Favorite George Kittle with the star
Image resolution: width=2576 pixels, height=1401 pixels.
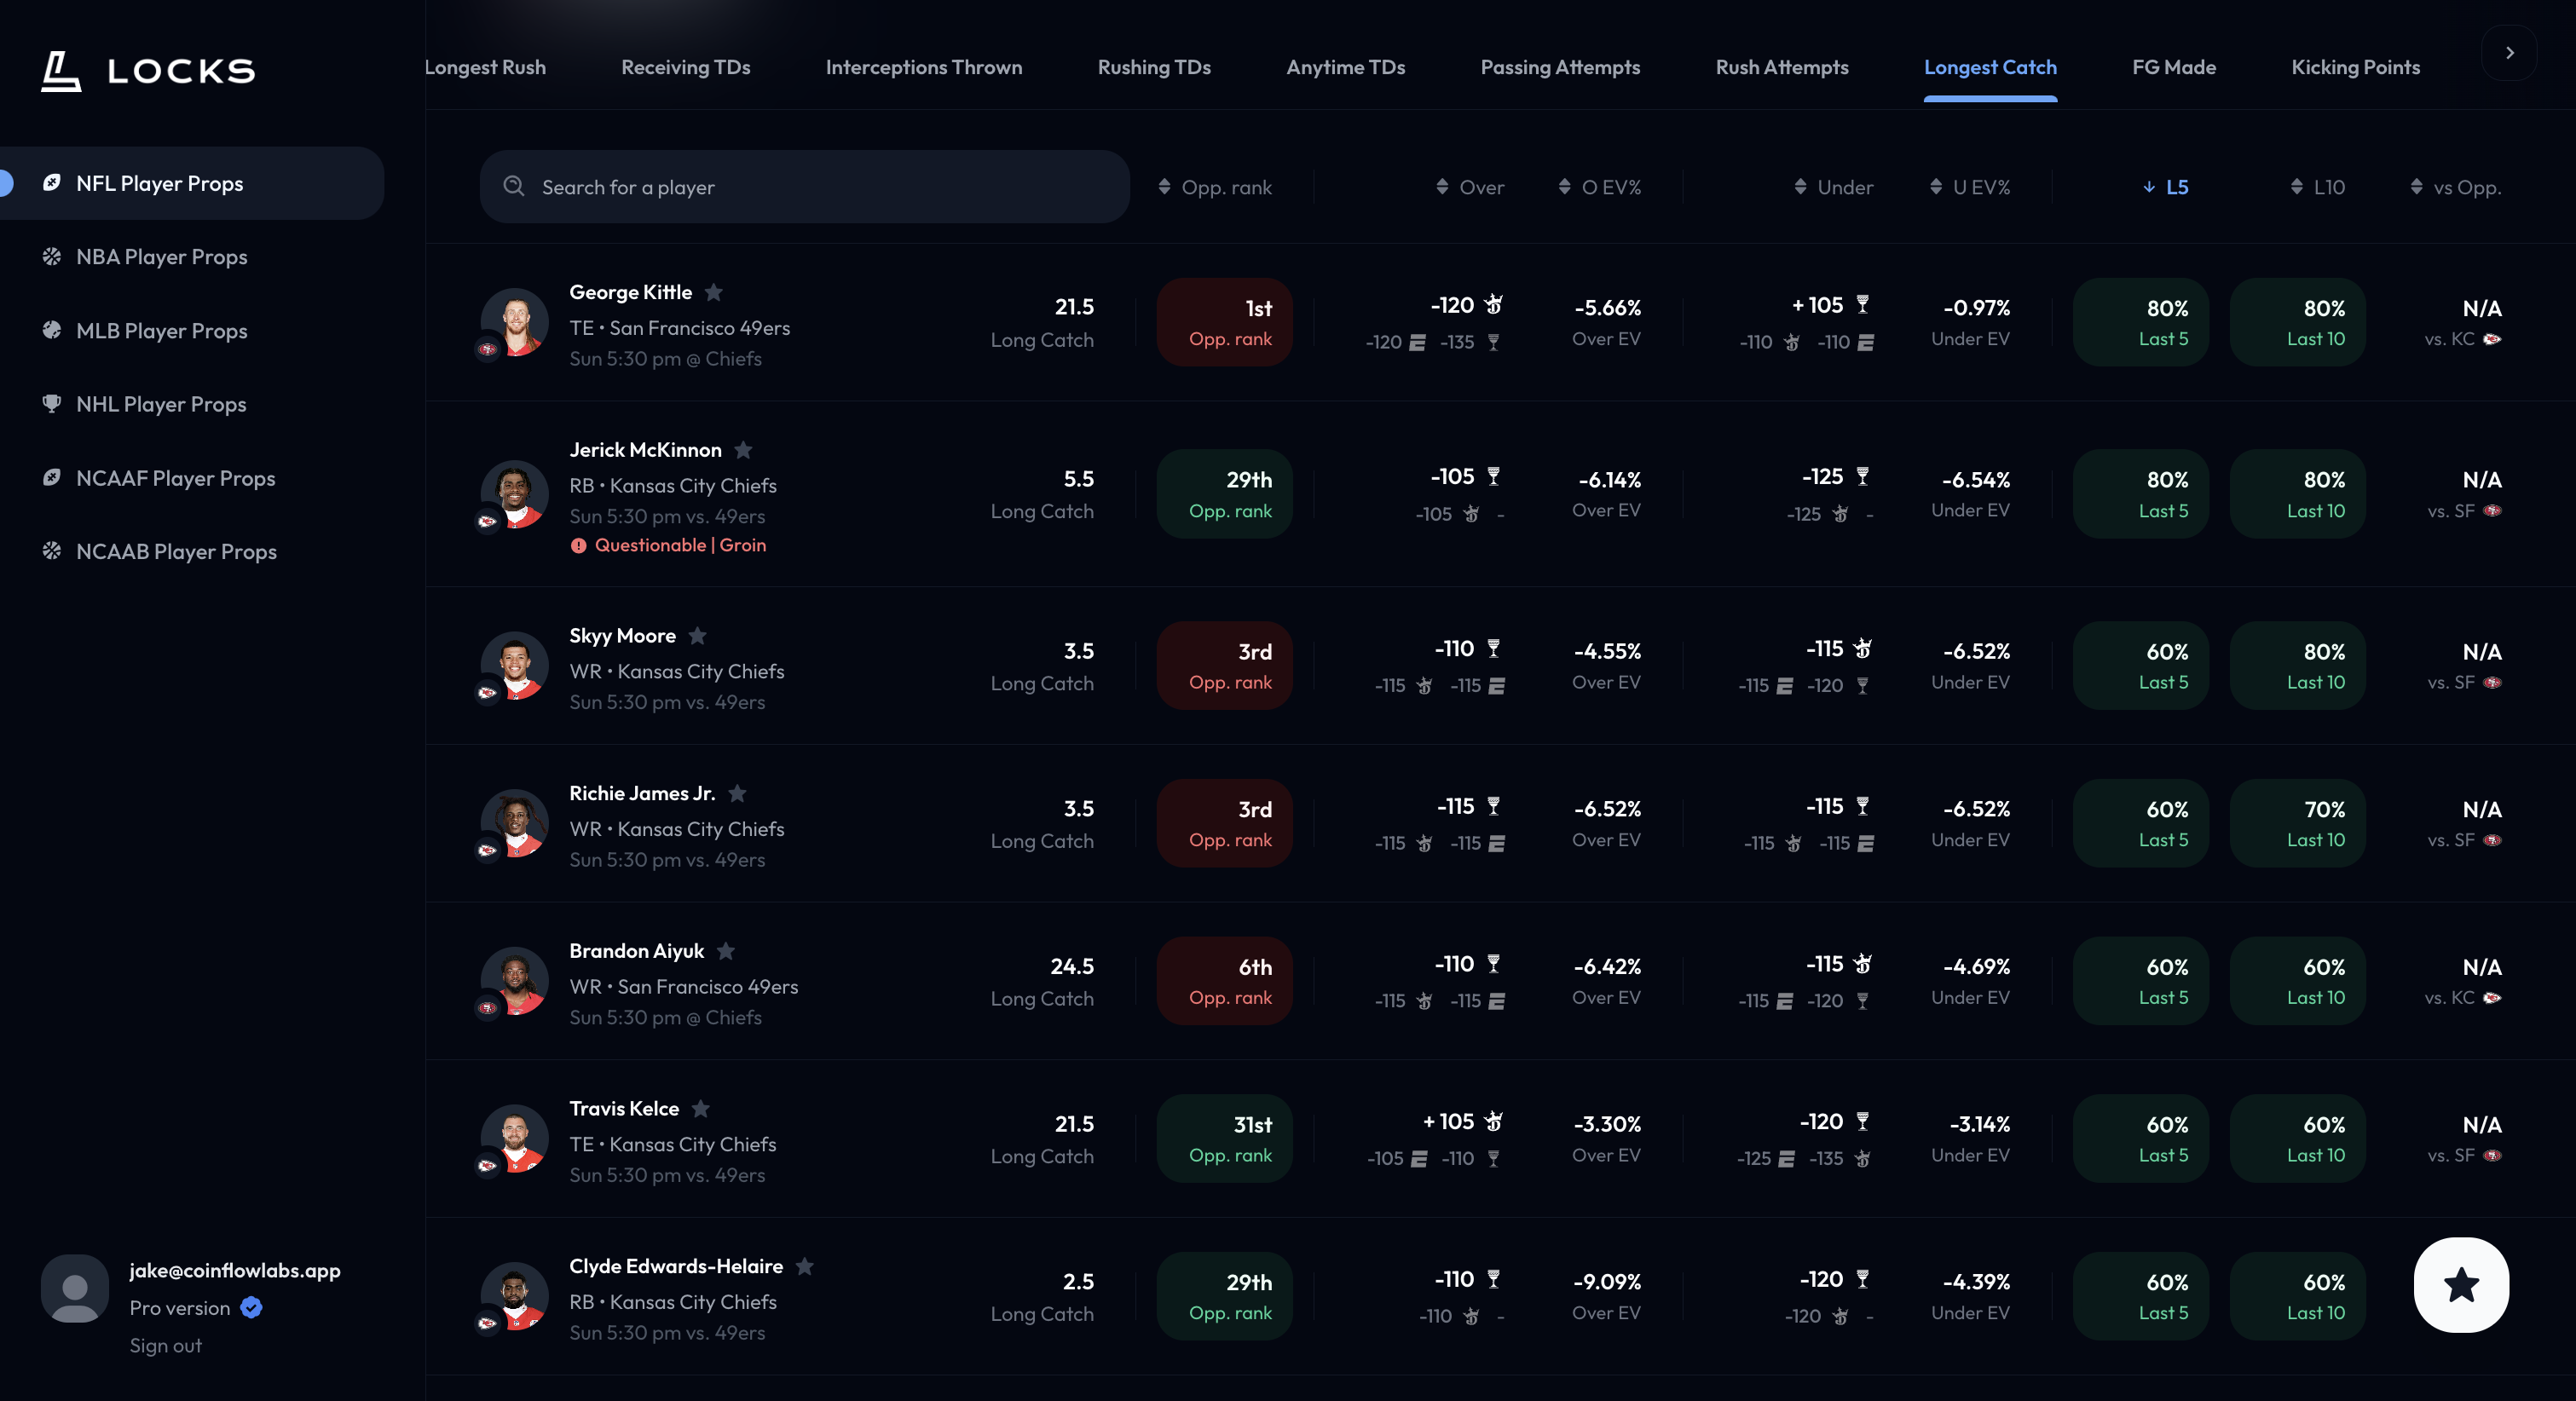(x=714, y=292)
